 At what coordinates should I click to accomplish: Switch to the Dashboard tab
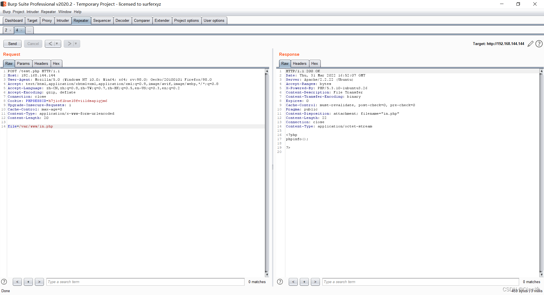[14, 20]
